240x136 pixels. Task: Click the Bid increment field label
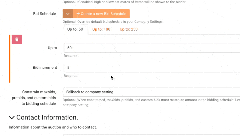tap(45, 68)
